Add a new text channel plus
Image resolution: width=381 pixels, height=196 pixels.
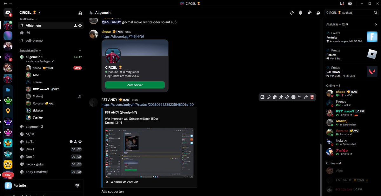[x=80, y=19]
